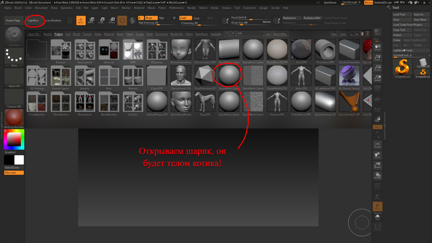Image resolution: width=432 pixels, height=243 pixels.
Task: Toggle Zsub mode
Action: (196, 18)
